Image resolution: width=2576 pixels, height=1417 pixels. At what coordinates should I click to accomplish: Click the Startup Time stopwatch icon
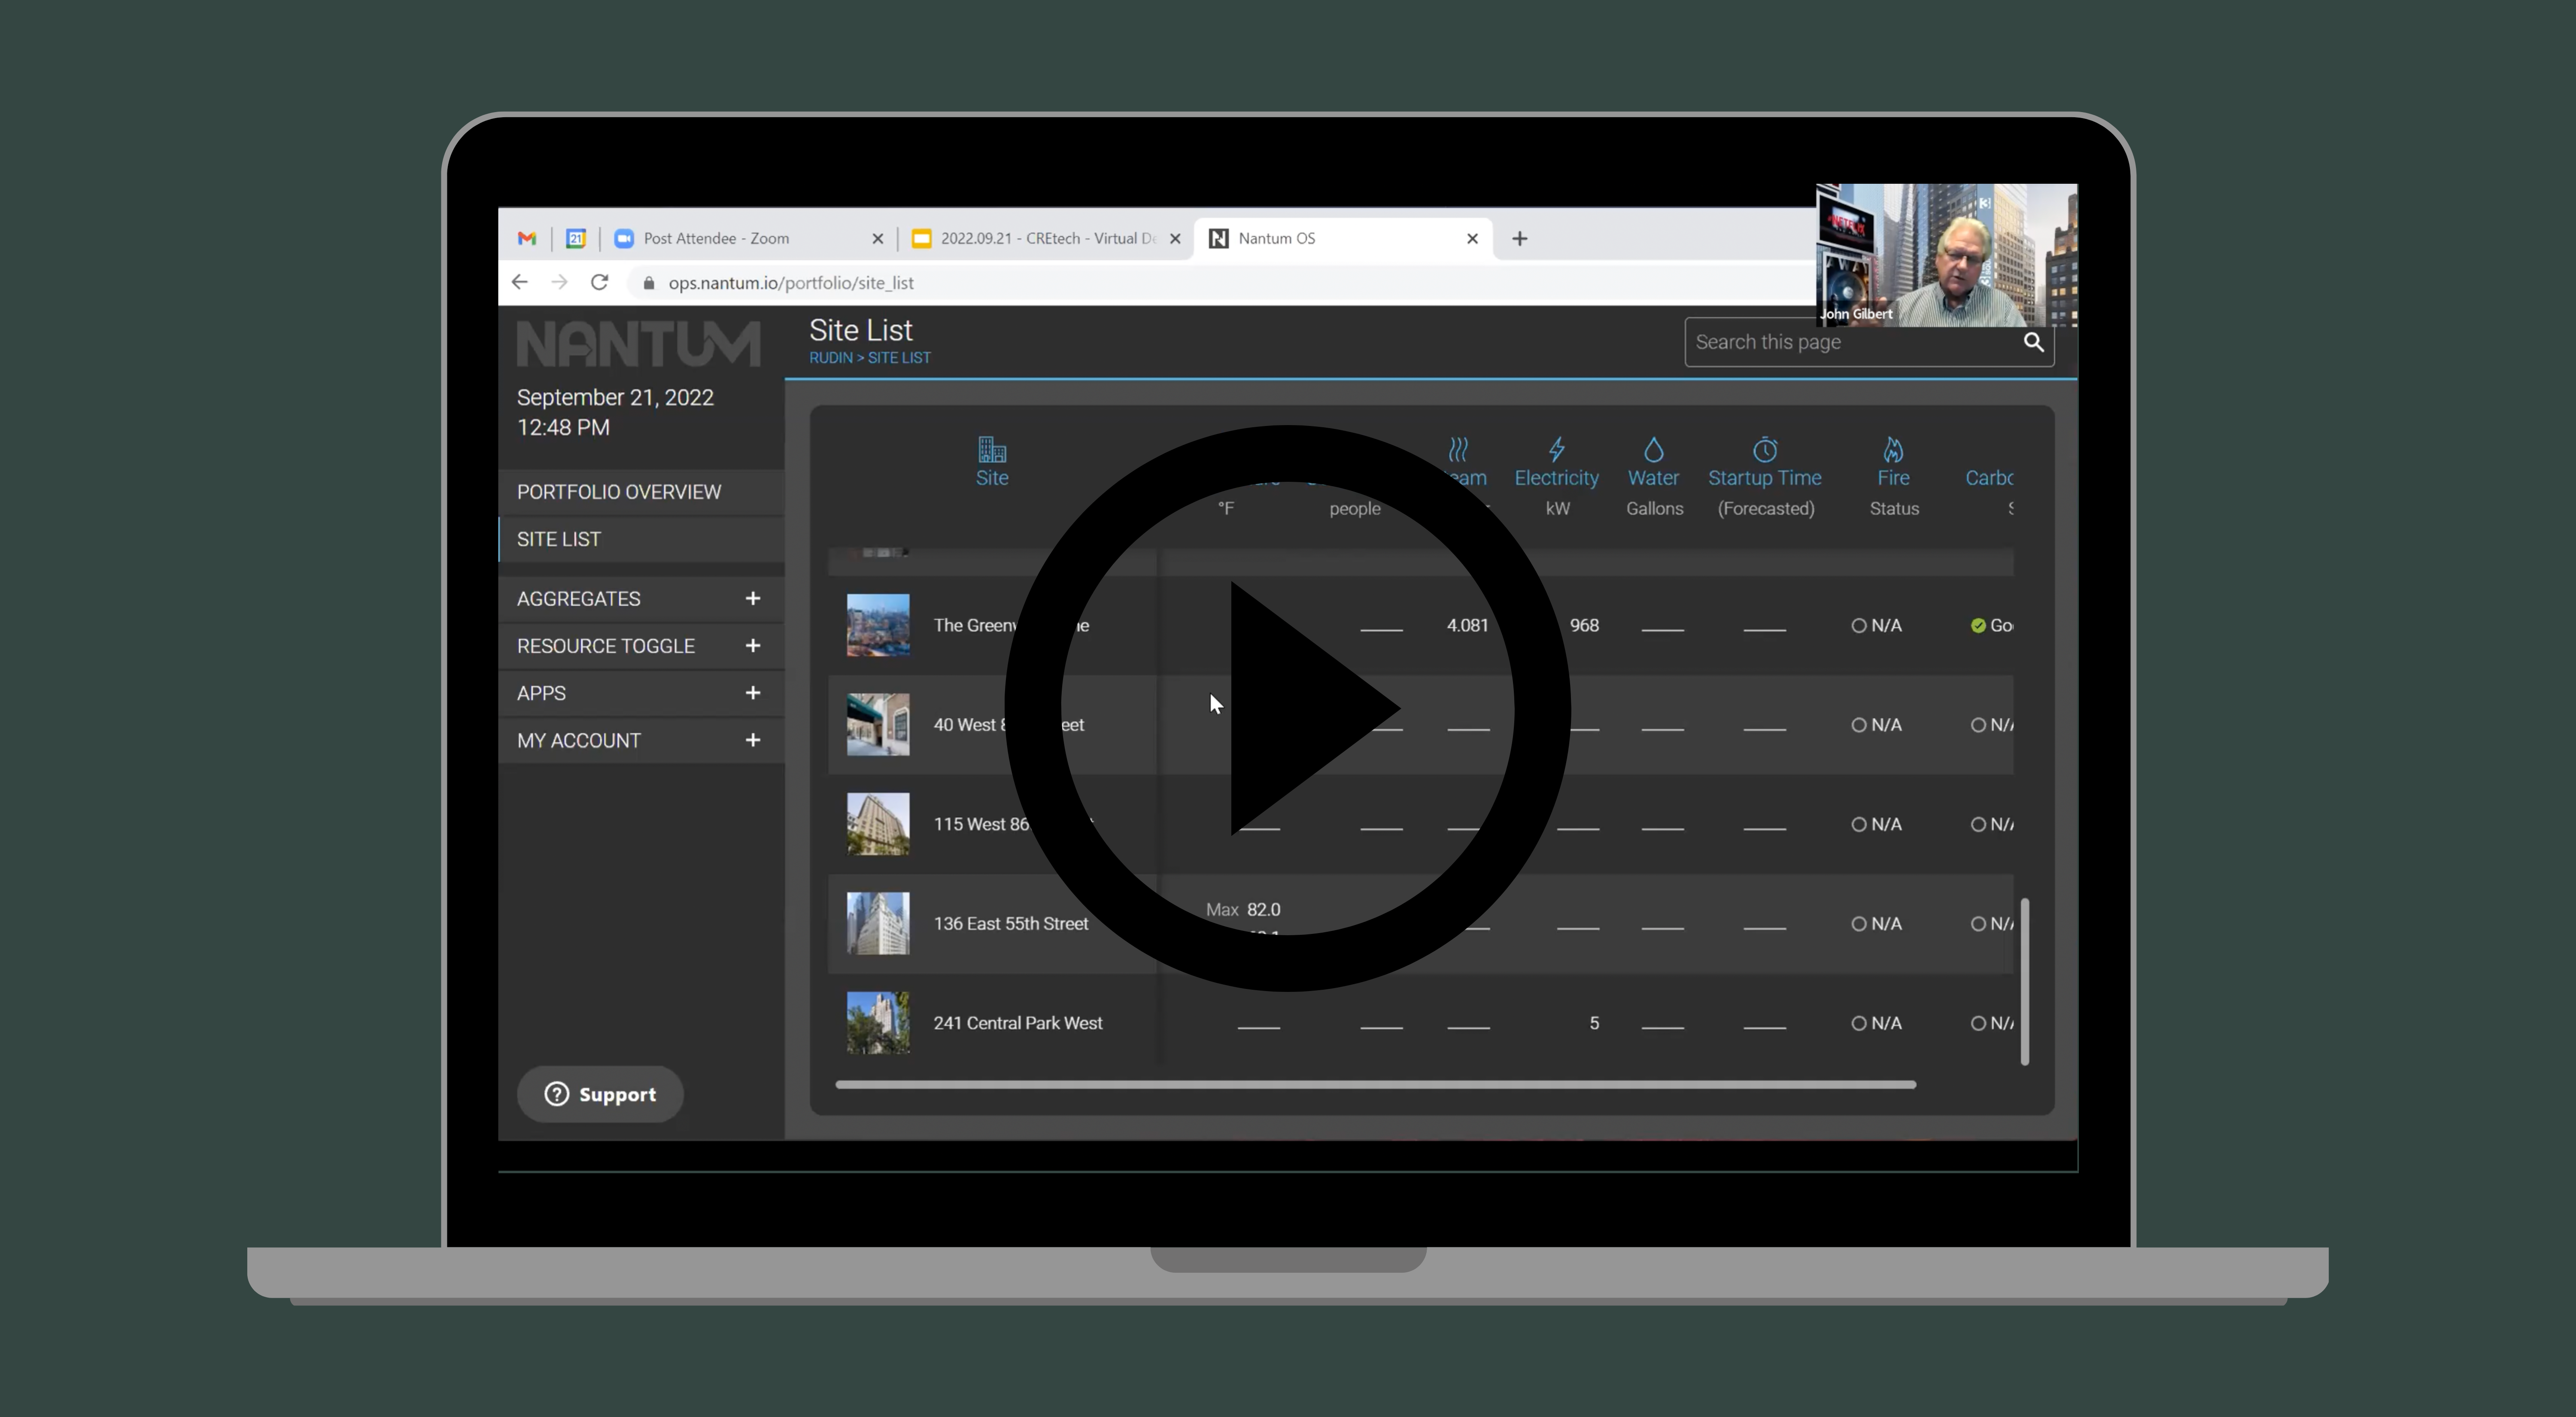coord(1765,449)
